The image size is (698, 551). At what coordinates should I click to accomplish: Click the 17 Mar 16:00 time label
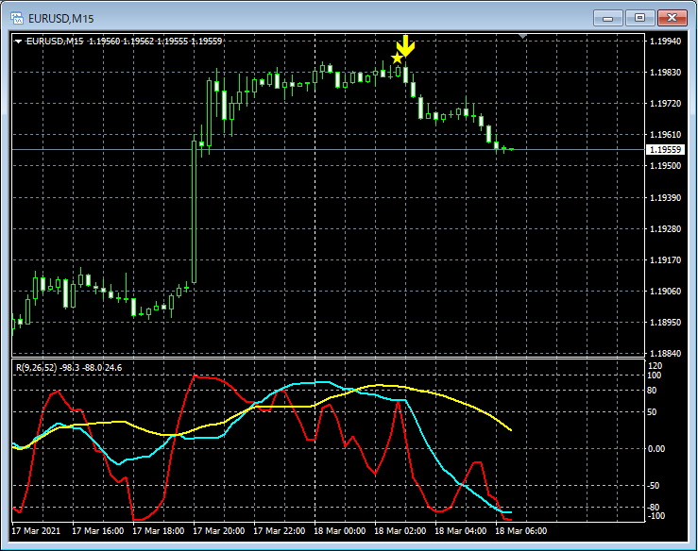pyautogui.click(x=98, y=531)
